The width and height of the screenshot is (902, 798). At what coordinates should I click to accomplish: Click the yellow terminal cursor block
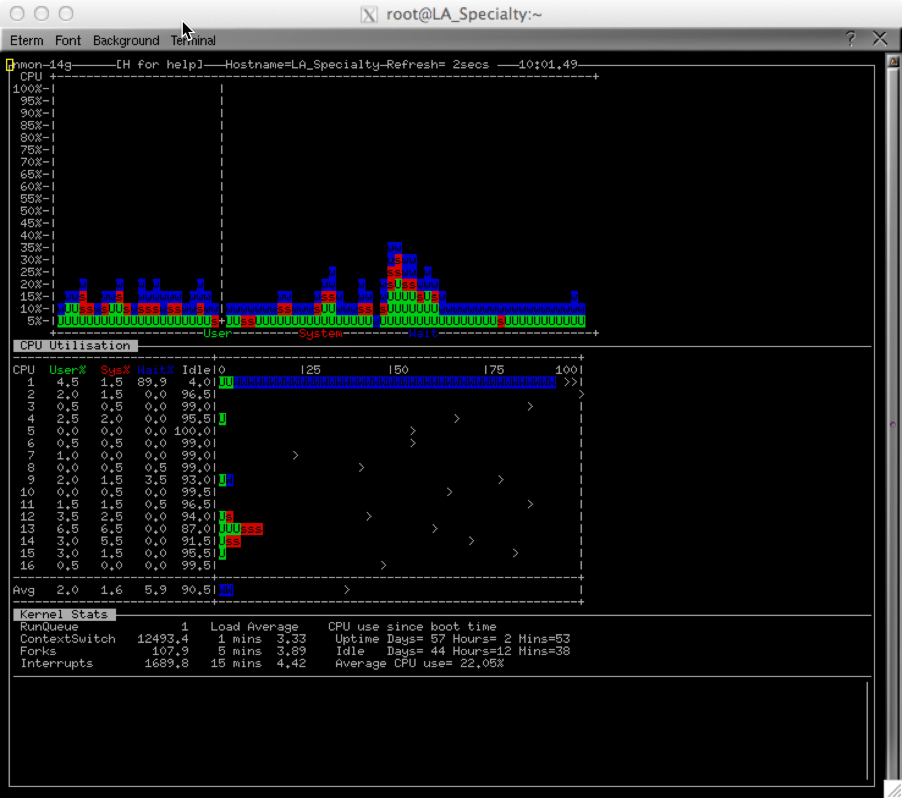click(x=10, y=65)
